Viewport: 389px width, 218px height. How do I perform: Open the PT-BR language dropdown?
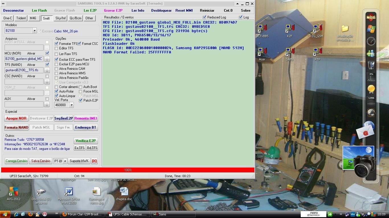click(65, 161)
